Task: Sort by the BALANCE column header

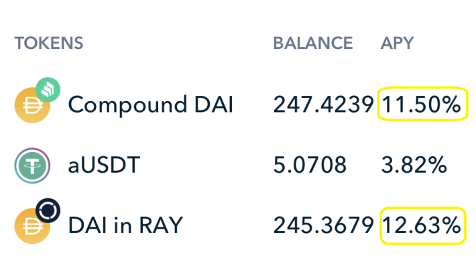Action: (x=312, y=44)
